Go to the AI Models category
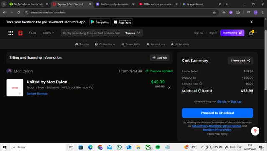Image resolution: width=267 pixels, height=151 pixels. click(x=180, y=44)
